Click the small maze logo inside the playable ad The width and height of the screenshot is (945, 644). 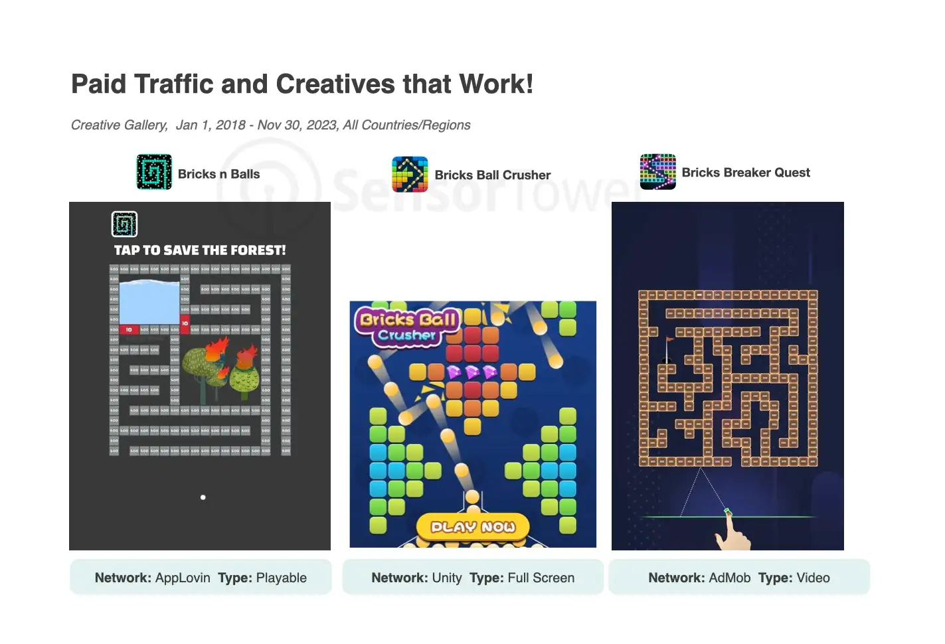click(x=124, y=224)
